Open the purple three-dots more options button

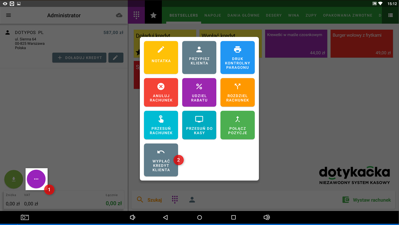(36, 179)
